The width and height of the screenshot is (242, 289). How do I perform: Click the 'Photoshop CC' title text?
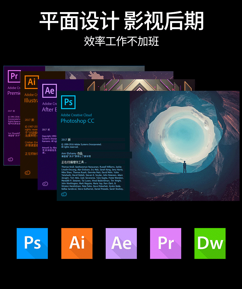[x=77, y=121]
